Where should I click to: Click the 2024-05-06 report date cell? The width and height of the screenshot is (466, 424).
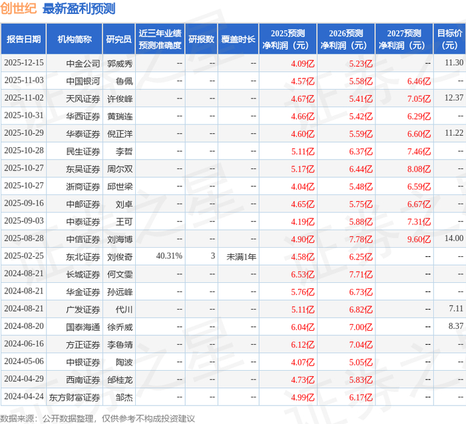point(24,361)
